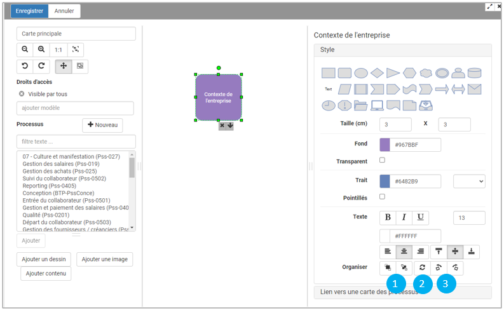Screen dimensions: 504x310
Task: Enable the Transparent checkbox
Action: coord(382,160)
